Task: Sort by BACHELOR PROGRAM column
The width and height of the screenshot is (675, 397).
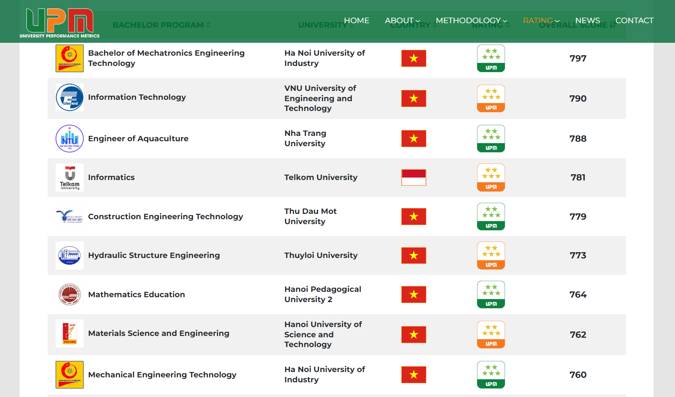Action: (162, 25)
